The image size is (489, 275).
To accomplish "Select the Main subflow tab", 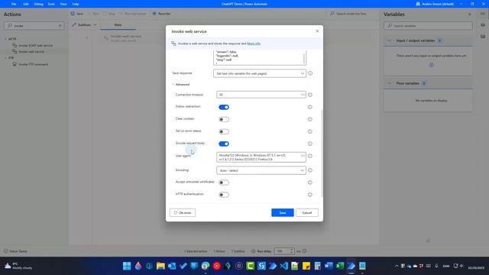I will coord(118,25).
